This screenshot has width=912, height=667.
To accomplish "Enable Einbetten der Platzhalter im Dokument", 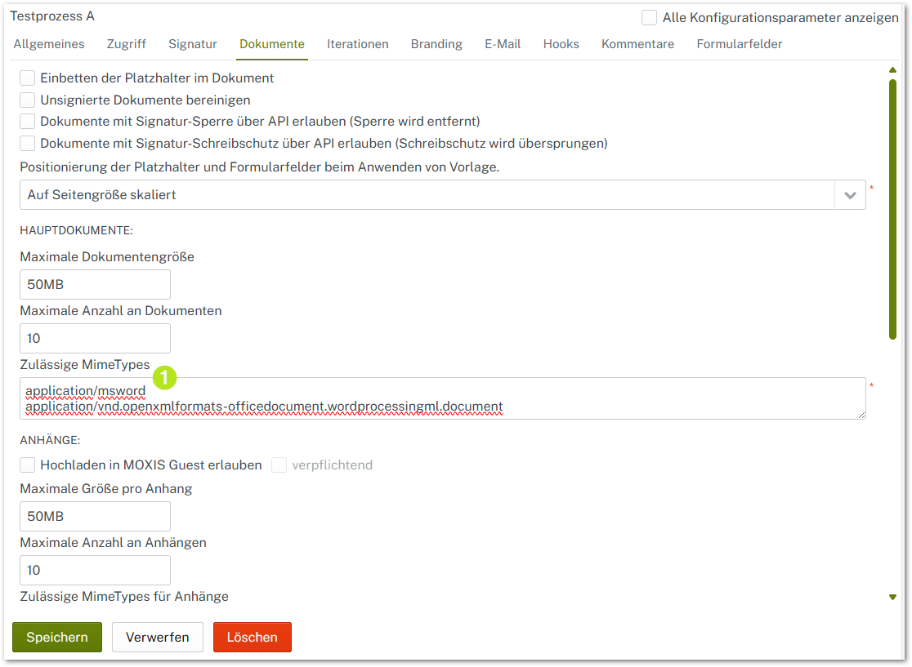I will pos(28,78).
